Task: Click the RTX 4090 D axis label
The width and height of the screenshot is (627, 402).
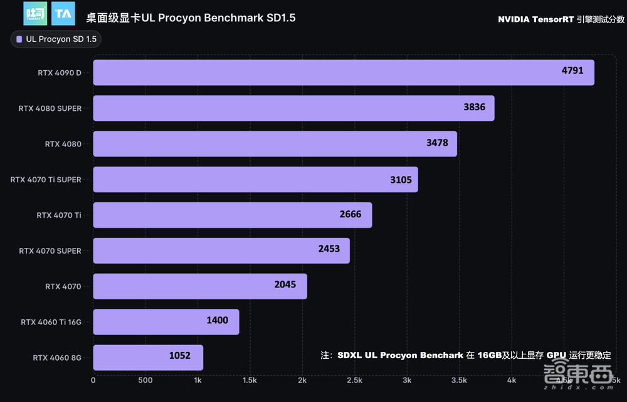Action: [59, 73]
